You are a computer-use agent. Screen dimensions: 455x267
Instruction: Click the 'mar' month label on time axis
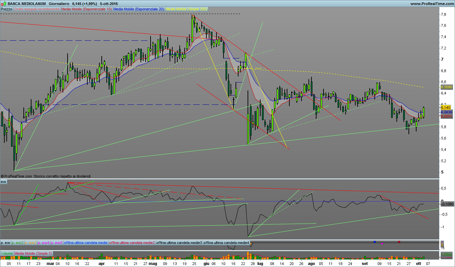50,263
